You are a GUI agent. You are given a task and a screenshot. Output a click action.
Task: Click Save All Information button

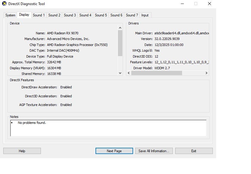154,151
